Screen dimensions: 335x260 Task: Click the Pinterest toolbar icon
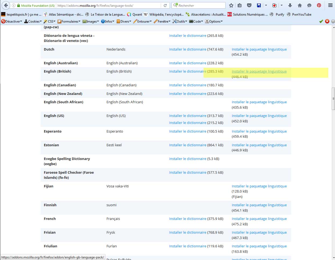coord(319,5)
